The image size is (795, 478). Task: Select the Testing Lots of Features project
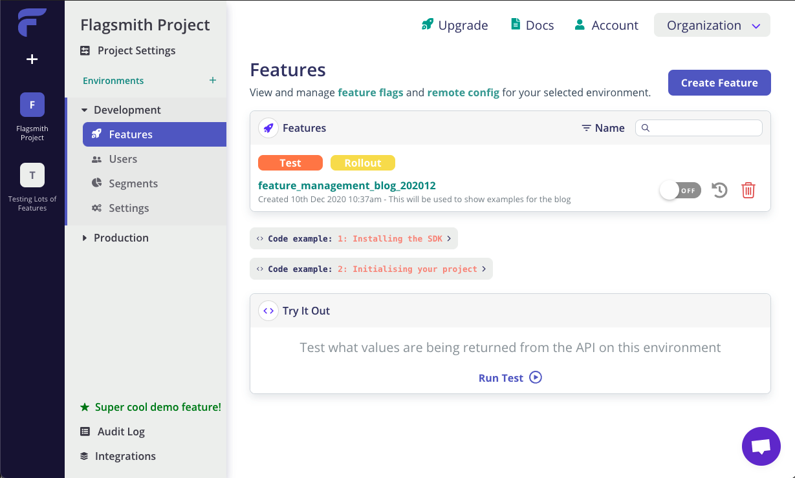pyautogui.click(x=32, y=176)
